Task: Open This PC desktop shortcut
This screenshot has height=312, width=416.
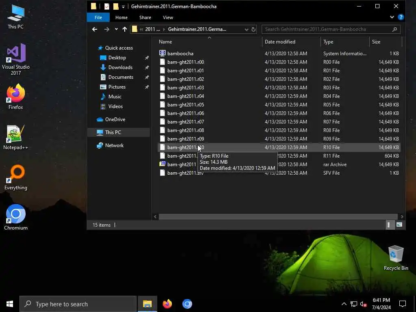Action: 15,17
